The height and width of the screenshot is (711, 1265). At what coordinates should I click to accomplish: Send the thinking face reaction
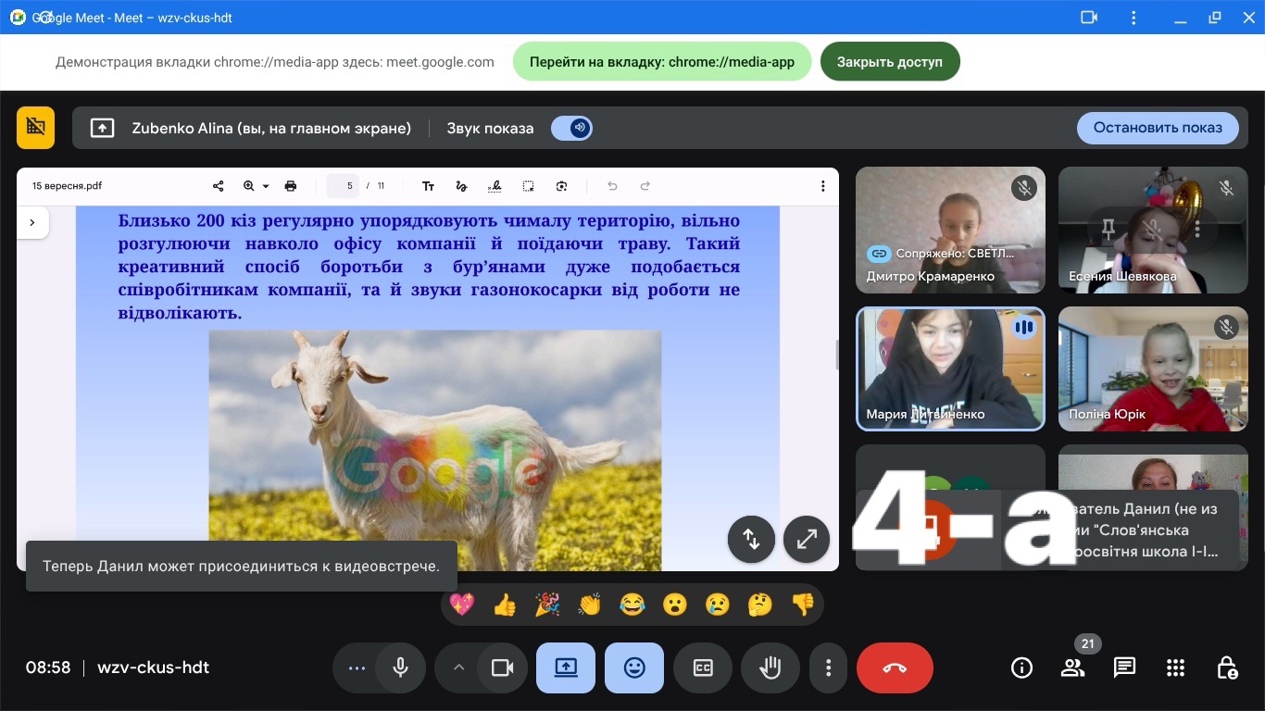[760, 605]
